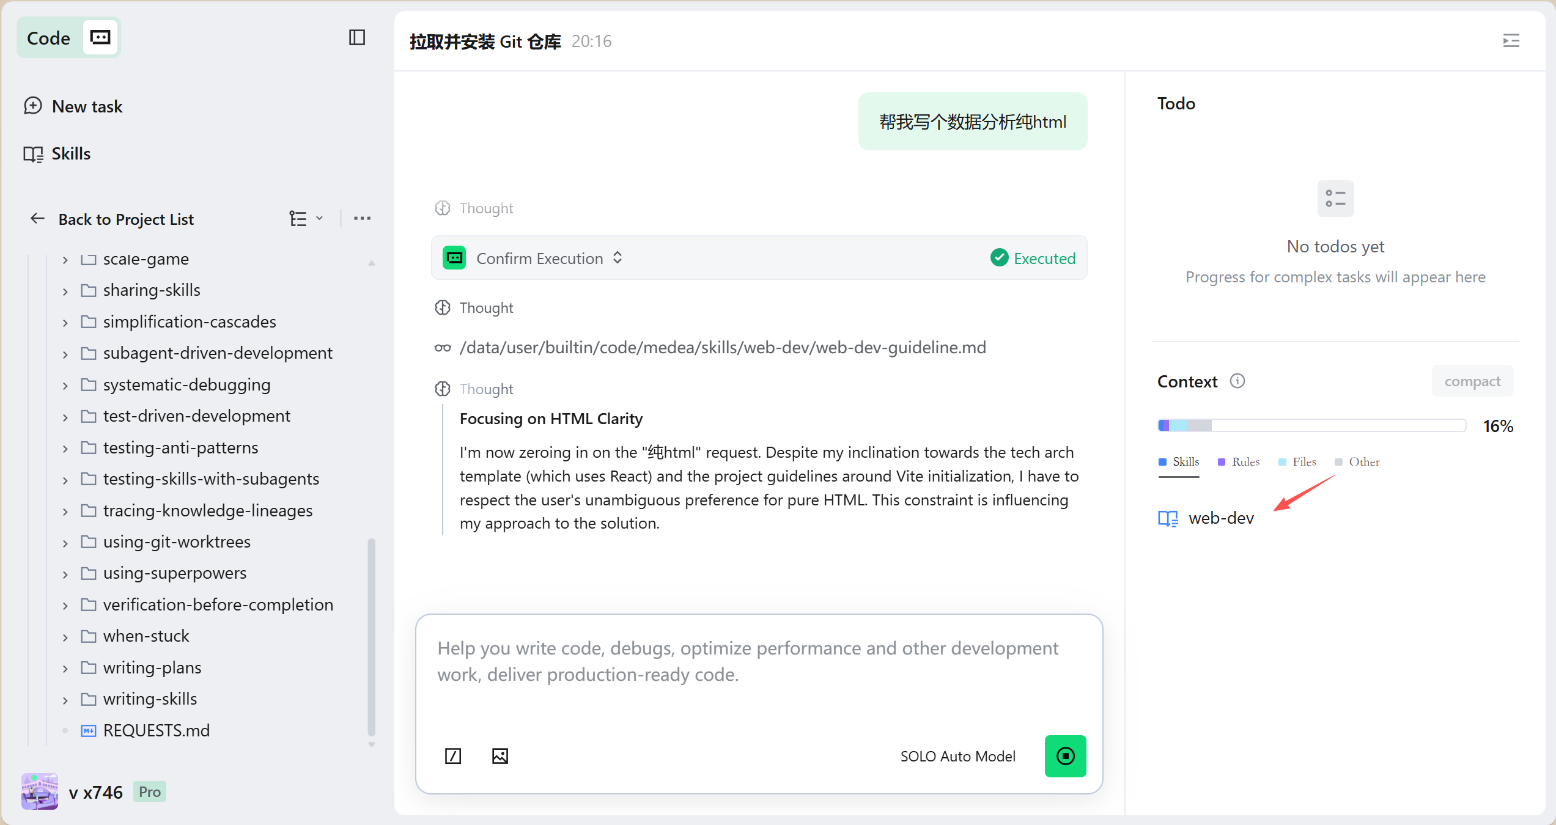Open the web-dev-guideline.md file link

(722, 348)
